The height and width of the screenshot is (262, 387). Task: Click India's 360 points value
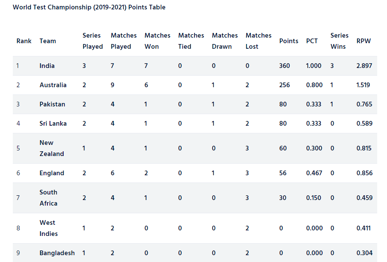(x=285, y=66)
